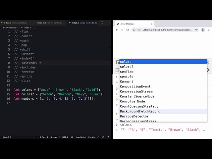The width and height of the screenshot is (212, 159).
Task: Click the Chrome forward arrow
Action: (122, 30)
